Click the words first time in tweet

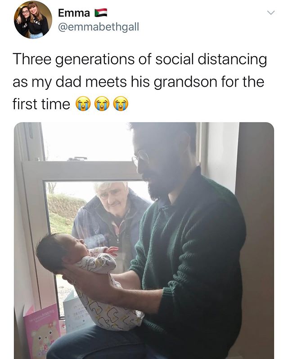point(41,104)
